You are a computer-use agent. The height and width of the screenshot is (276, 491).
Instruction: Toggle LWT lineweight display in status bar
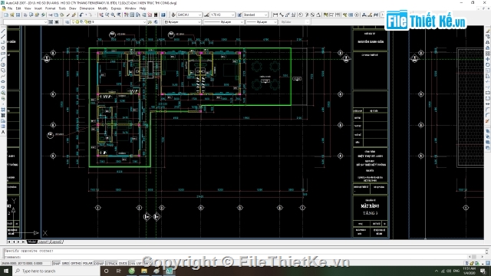pos(140,264)
